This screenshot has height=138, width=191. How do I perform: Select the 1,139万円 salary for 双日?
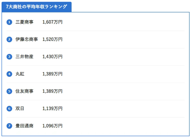pos(52,108)
